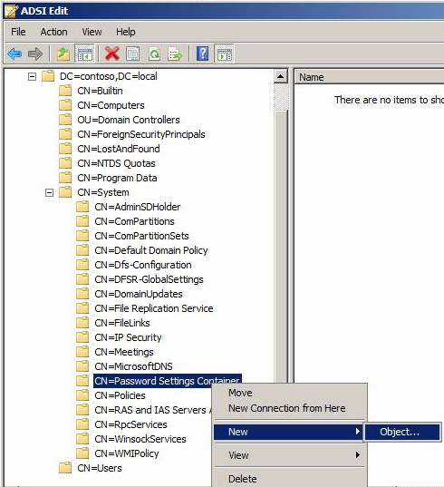Click the Up One Level folder icon
The height and width of the screenshot is (487, 444).
point(63,54)
